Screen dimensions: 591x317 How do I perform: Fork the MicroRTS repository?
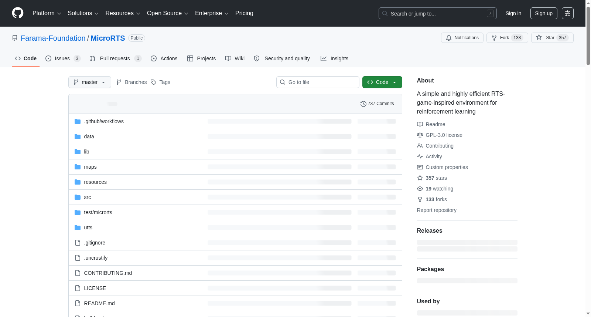pos(507,38)
